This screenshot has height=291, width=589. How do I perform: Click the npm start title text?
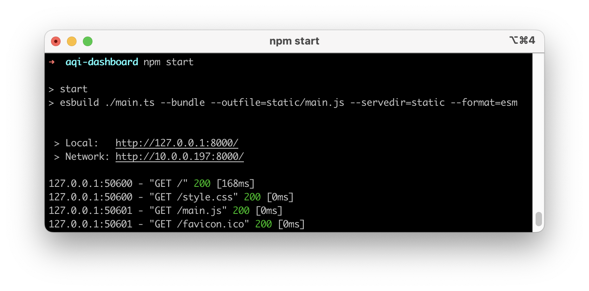294,41
